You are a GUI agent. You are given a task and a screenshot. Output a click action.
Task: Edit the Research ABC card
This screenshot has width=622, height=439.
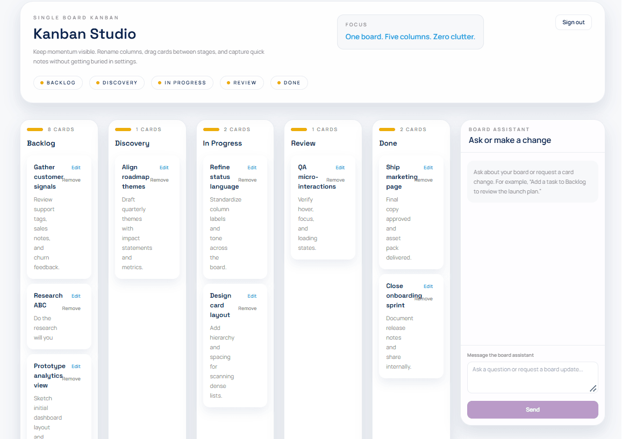[x=76, y=296]
